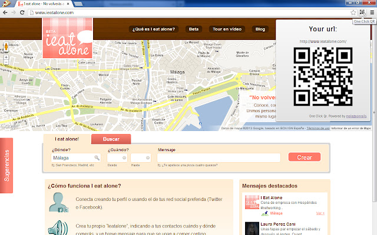Open the Beta menu item
The image size is (377, 235).
coord(194,29)
